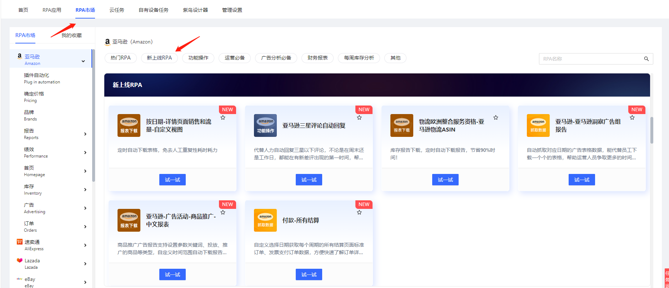
Task: Collapse the 亚马逊 Amazon sidebar section
Action: tap(83, 61)
